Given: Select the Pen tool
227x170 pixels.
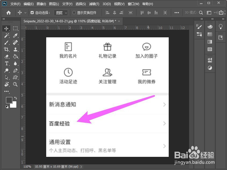Looking at the screenshot, I should tap(15, 70).
